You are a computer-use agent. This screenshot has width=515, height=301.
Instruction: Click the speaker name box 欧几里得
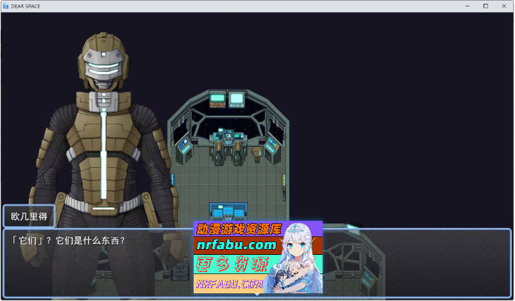point(29,216)
